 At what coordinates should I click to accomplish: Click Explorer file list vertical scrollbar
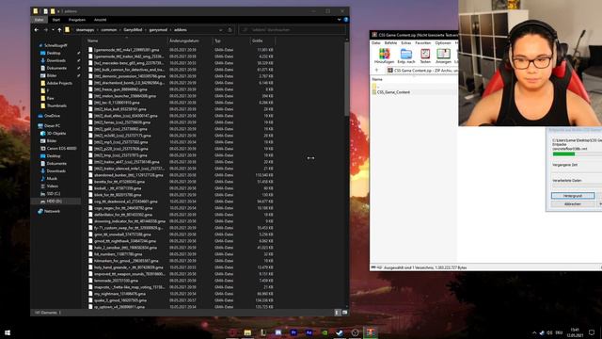point(347,79)
